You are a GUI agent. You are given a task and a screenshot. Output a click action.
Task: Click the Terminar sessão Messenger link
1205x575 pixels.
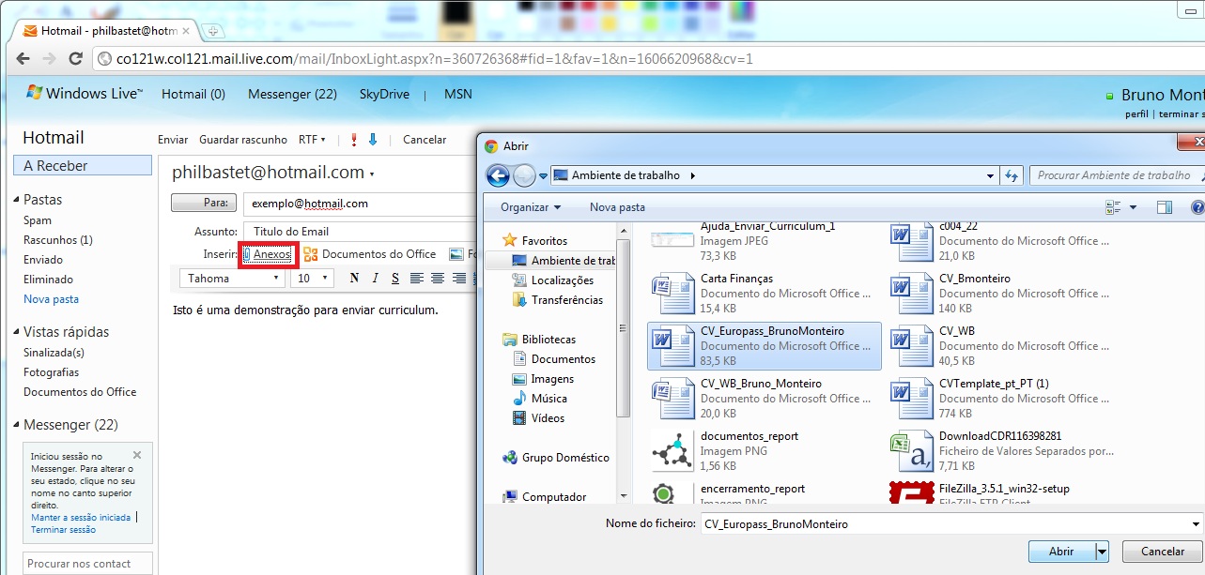pos(63,530)
